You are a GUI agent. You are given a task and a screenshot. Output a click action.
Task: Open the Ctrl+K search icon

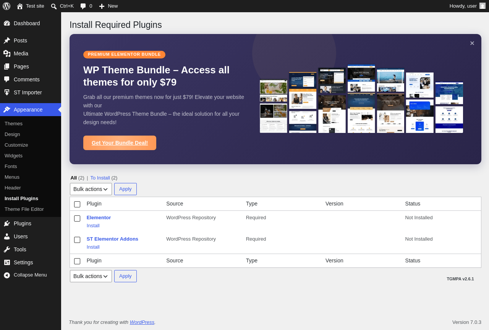[54, 6]
